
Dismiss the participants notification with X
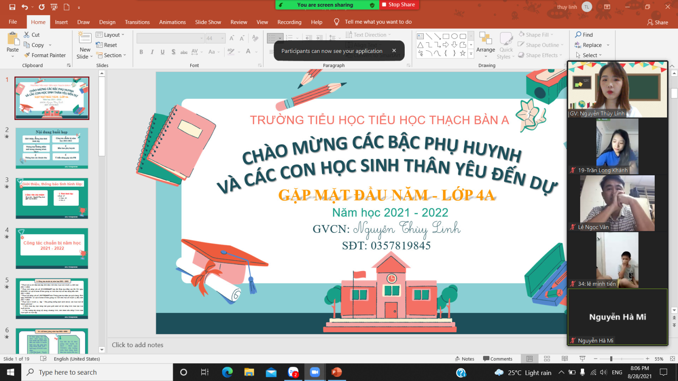point(394,50)
